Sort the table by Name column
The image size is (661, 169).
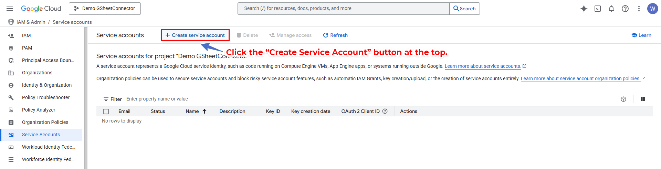pyautogui.click(x=192, y=111)
